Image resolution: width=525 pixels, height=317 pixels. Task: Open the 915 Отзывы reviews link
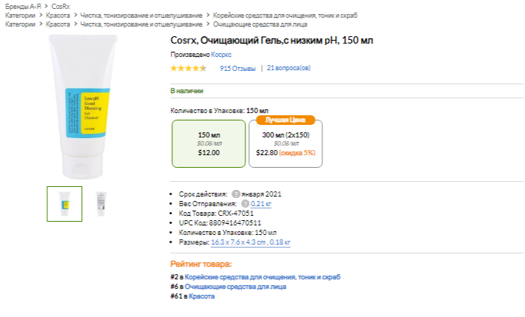click(237, 68)
